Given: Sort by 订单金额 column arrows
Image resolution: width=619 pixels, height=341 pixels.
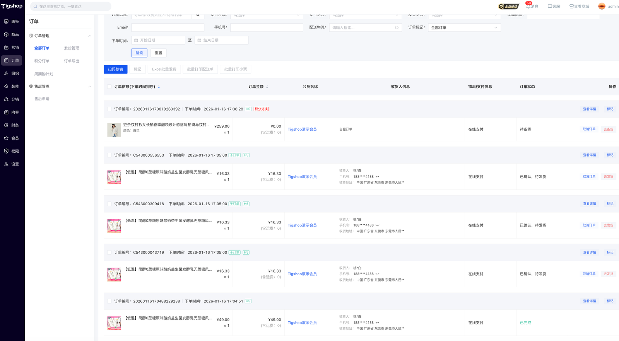Looking at the screenshot, I should (x=267, y=87).
